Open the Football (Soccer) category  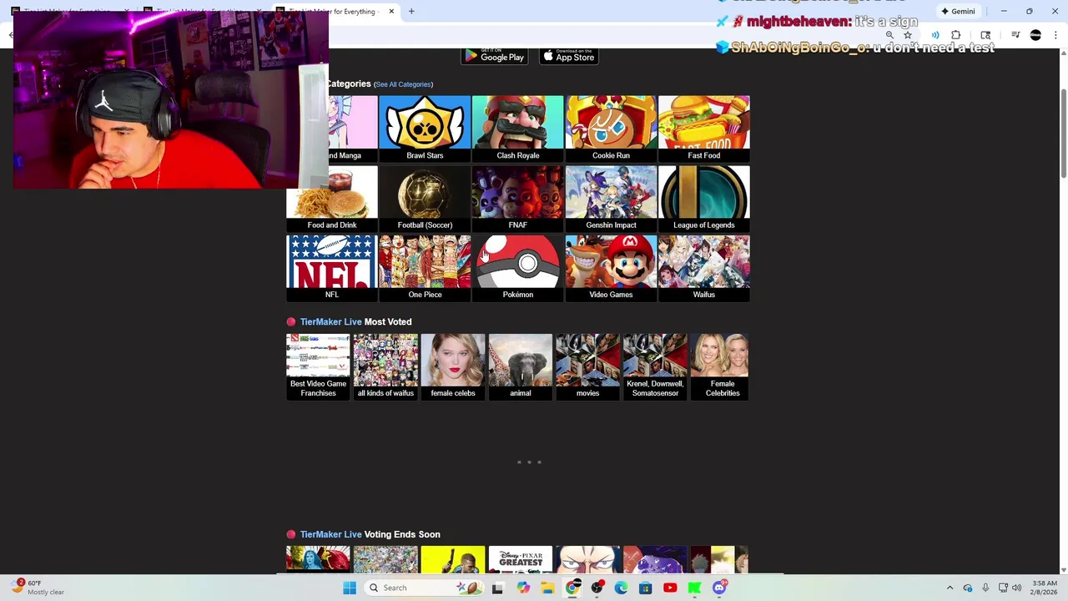425,199
